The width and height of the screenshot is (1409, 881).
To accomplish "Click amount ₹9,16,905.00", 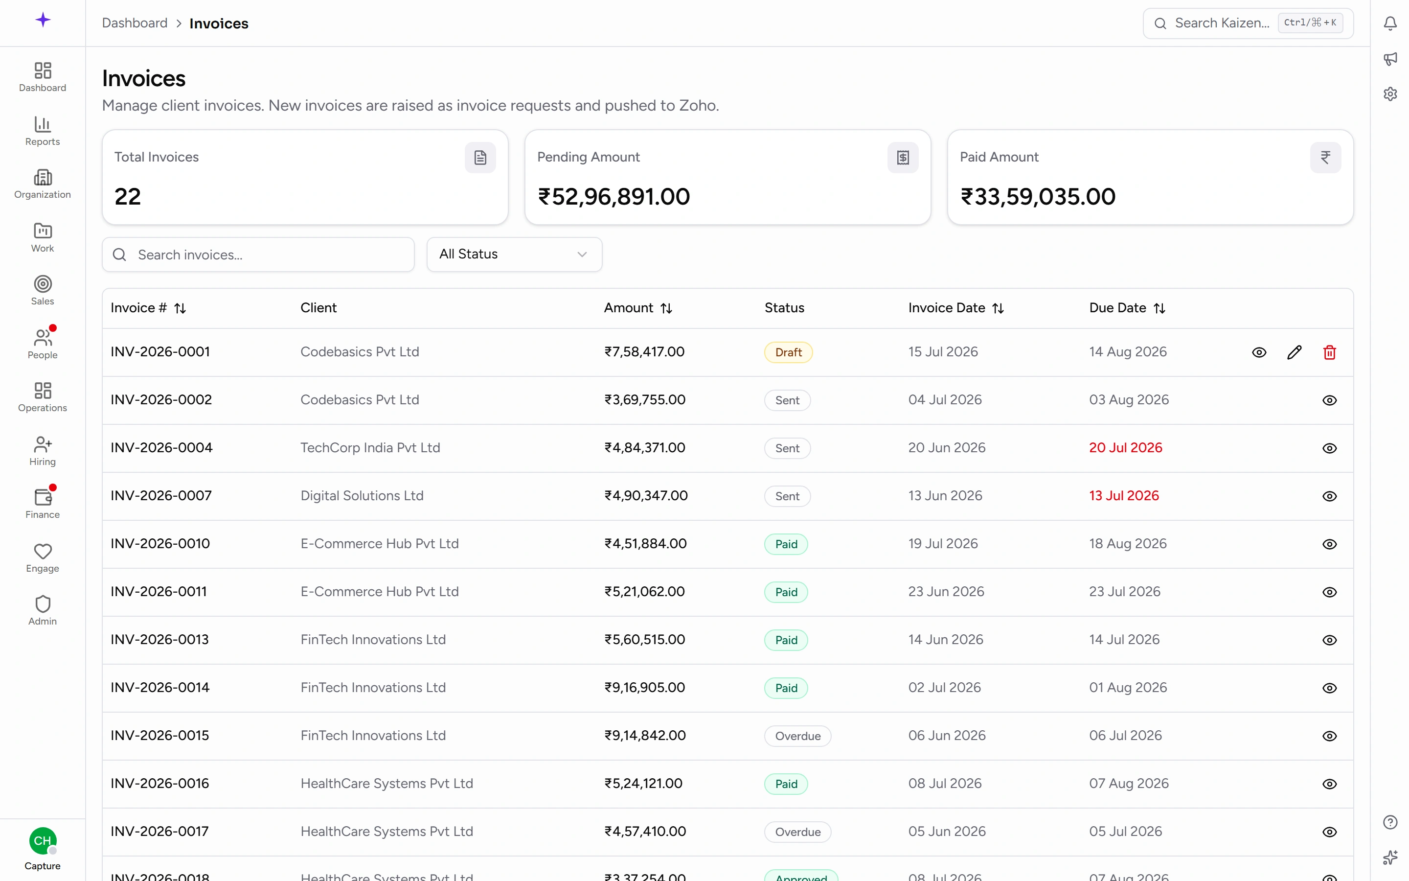I will tap(644, 688).
